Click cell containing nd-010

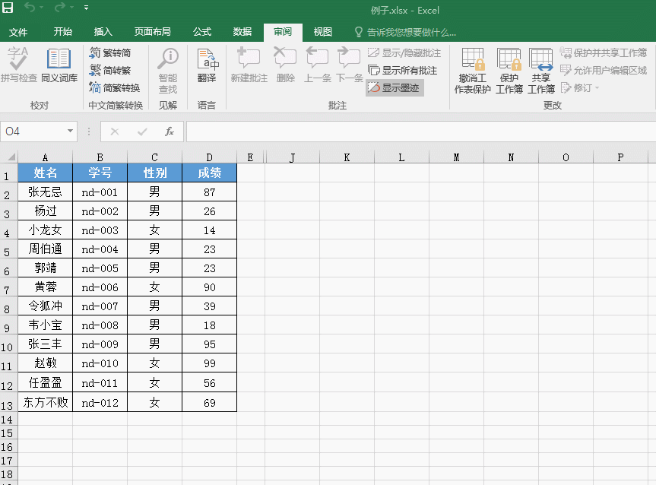[100, 363]
